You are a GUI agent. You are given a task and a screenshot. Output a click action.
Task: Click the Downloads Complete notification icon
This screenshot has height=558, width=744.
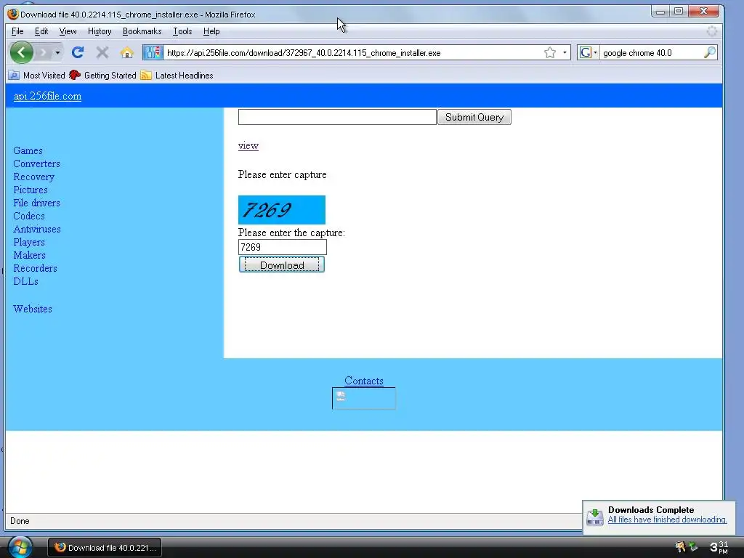[595, 517]
